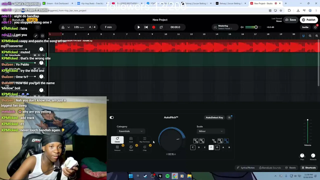This screenshot has width=320, height=180.
Task: Toggle loop cycle mode
Action: pos(161,27)
